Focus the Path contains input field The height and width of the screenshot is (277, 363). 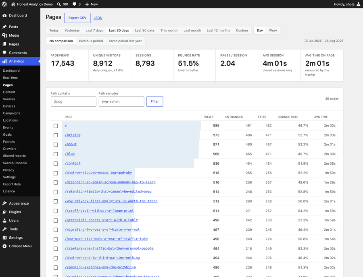point(73,101)
